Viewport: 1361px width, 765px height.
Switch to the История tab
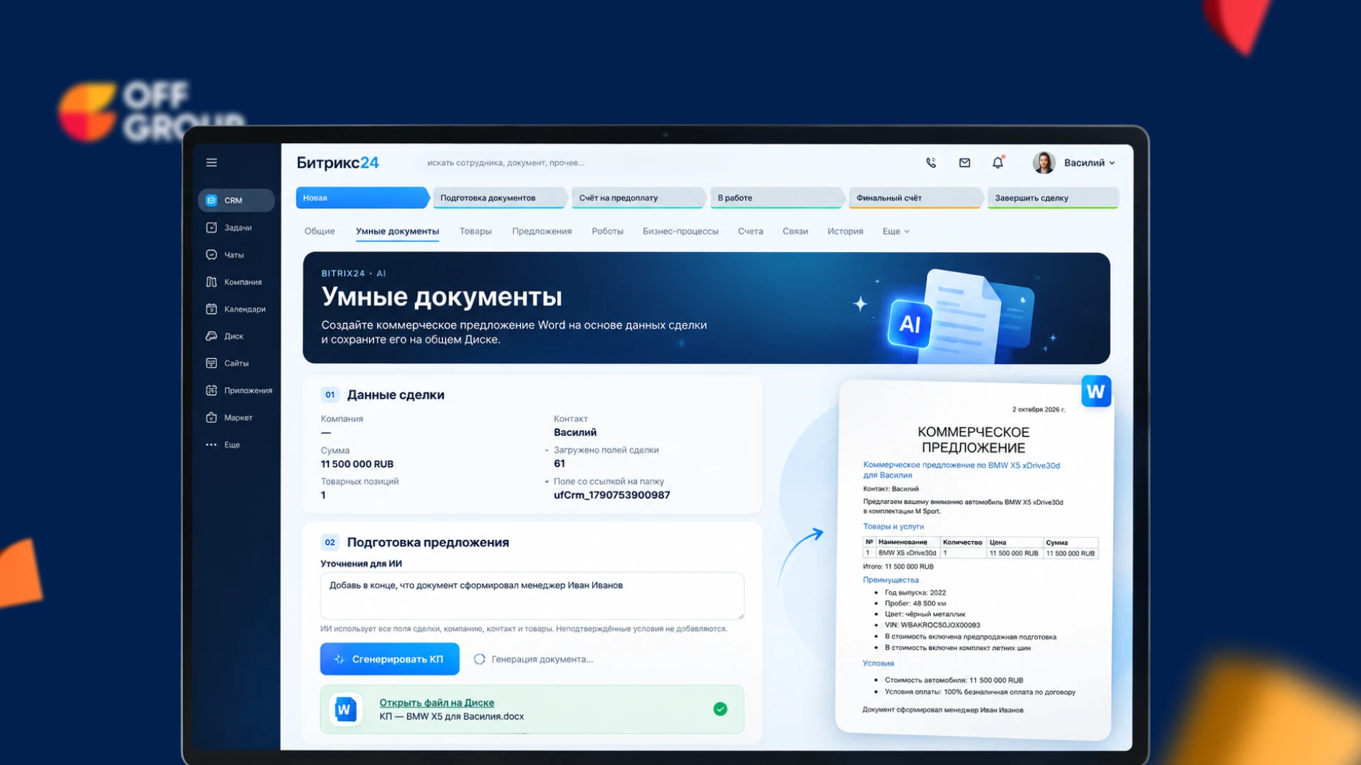(x=845, y=232)
